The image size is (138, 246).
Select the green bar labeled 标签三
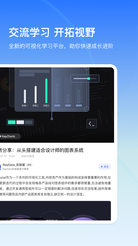tap(46, 91)
